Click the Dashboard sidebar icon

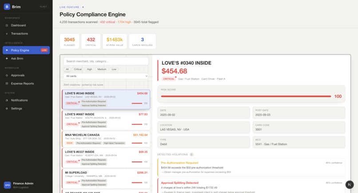tap(7, 25)
